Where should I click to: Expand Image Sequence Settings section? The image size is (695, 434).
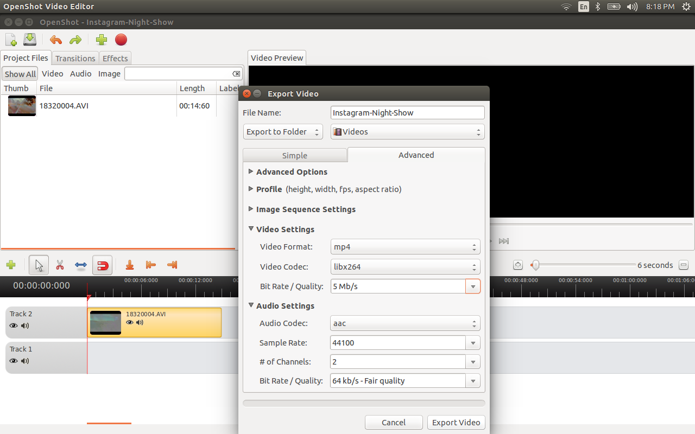pos(251,209)
